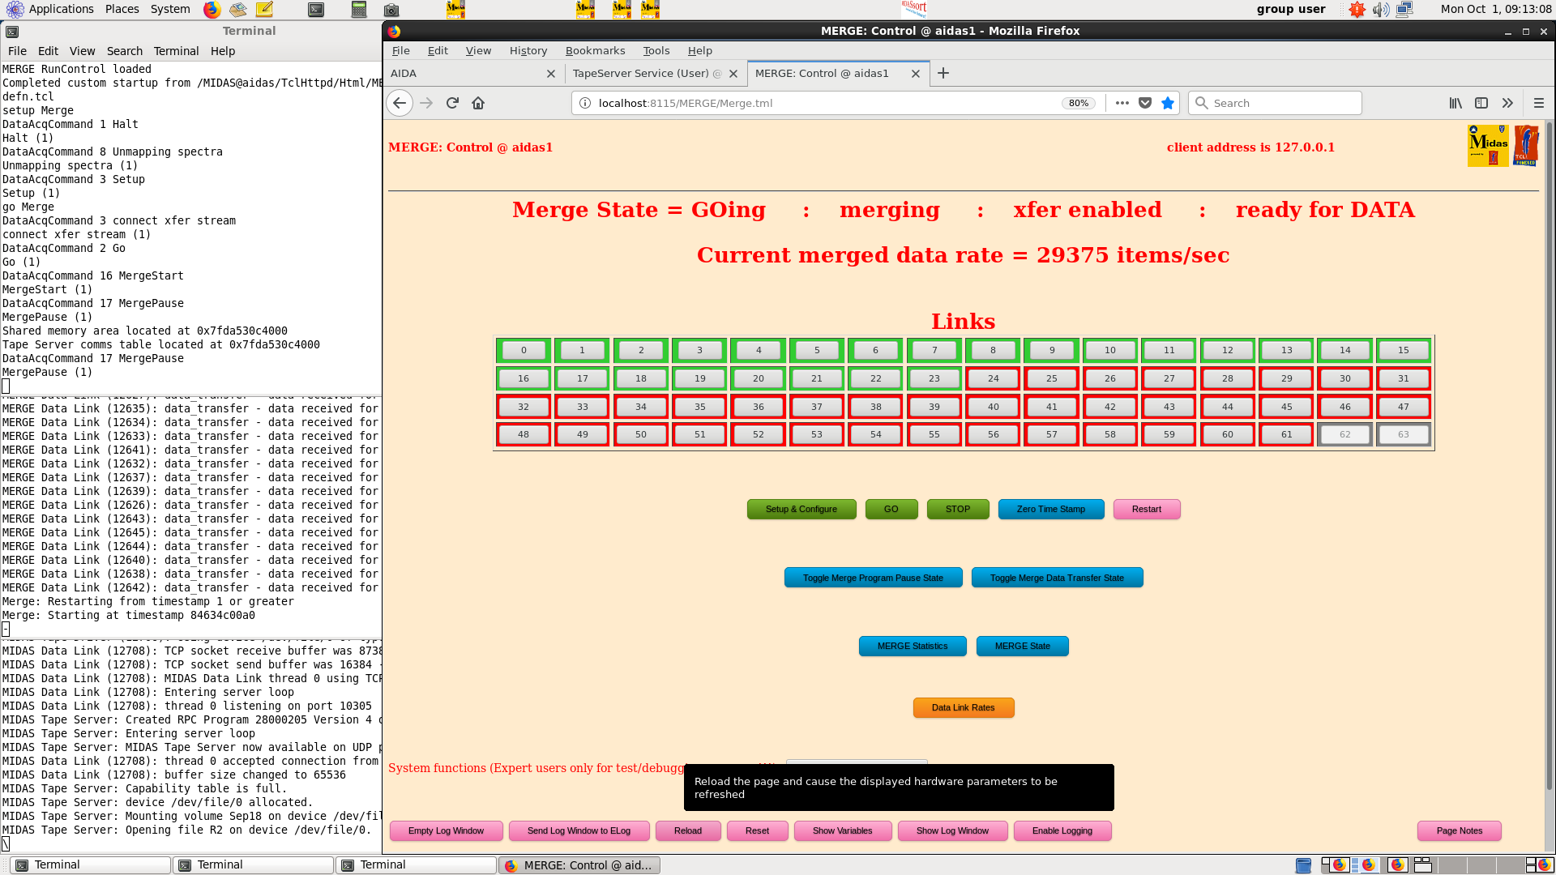
Task: Click Toggle Merge Data Transfer State
Action: (x=1058, y=578)
